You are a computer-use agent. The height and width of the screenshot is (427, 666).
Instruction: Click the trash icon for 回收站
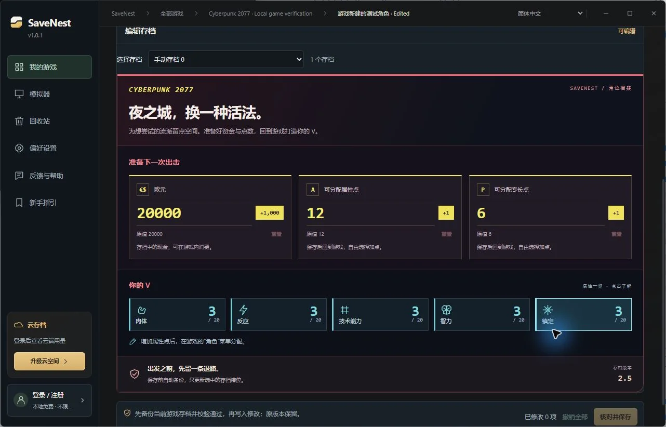coord(19,121)
